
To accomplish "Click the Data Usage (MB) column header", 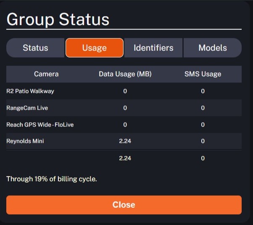I will (125, 74).
